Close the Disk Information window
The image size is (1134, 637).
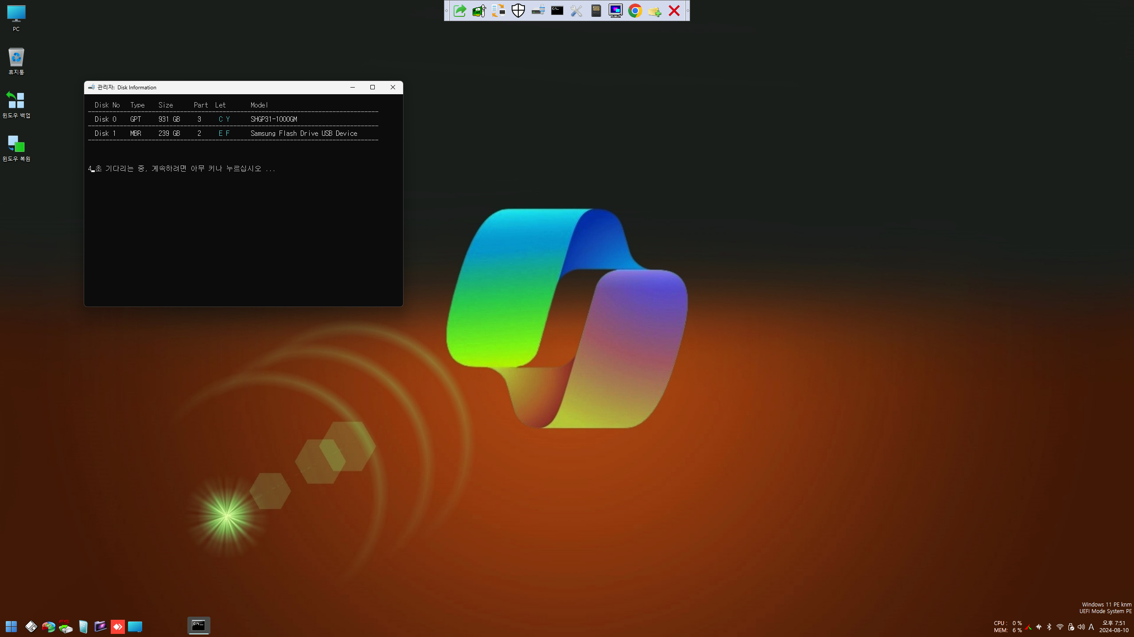pyautogui.click(x=393, y=87)
